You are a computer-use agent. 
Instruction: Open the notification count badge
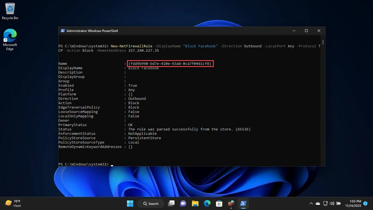click(x=365, y=203)
